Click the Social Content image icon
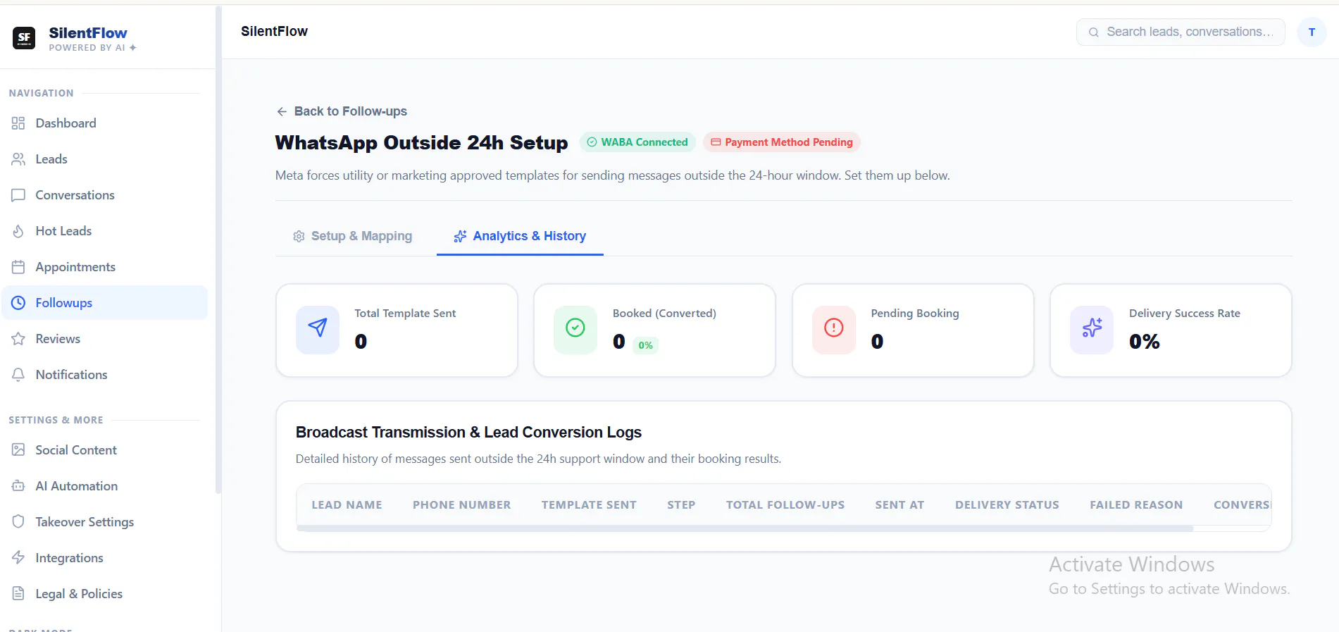Viewport: 1339px width, 632px height. [18, 450]
